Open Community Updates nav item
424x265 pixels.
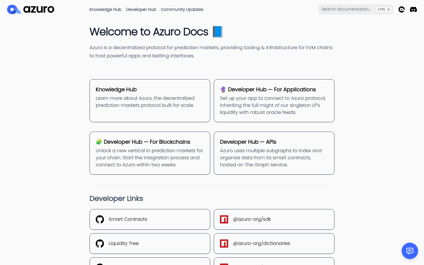click(182, 9)
